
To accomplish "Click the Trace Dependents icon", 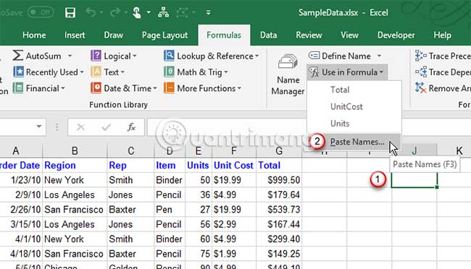I will point(420,72).
